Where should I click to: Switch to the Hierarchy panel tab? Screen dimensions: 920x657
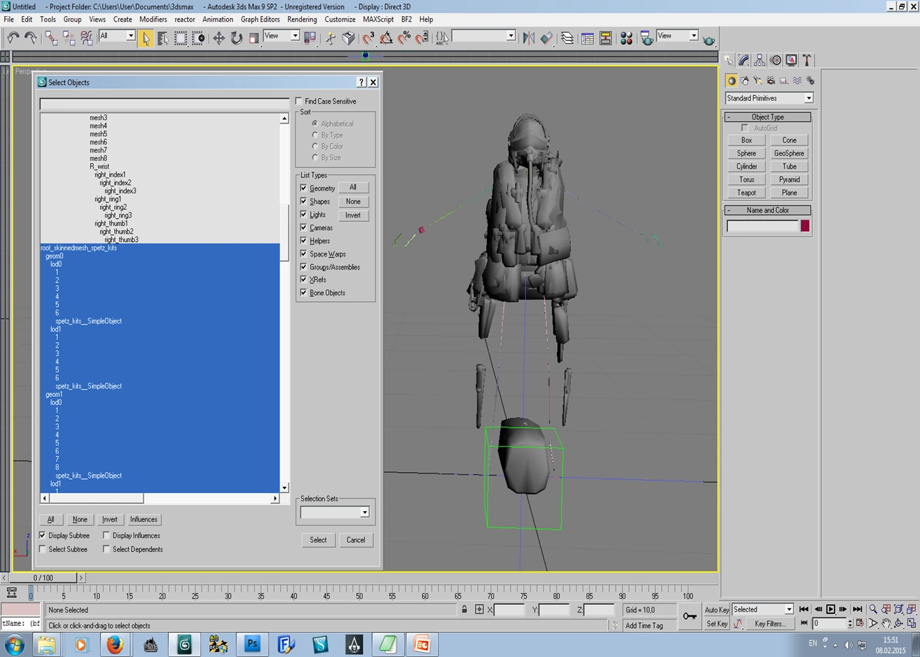(x=759, y=60)
